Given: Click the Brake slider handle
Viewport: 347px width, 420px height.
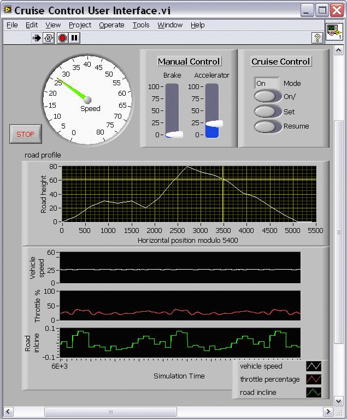Looking at the screenshot, I should coord(174,135).
